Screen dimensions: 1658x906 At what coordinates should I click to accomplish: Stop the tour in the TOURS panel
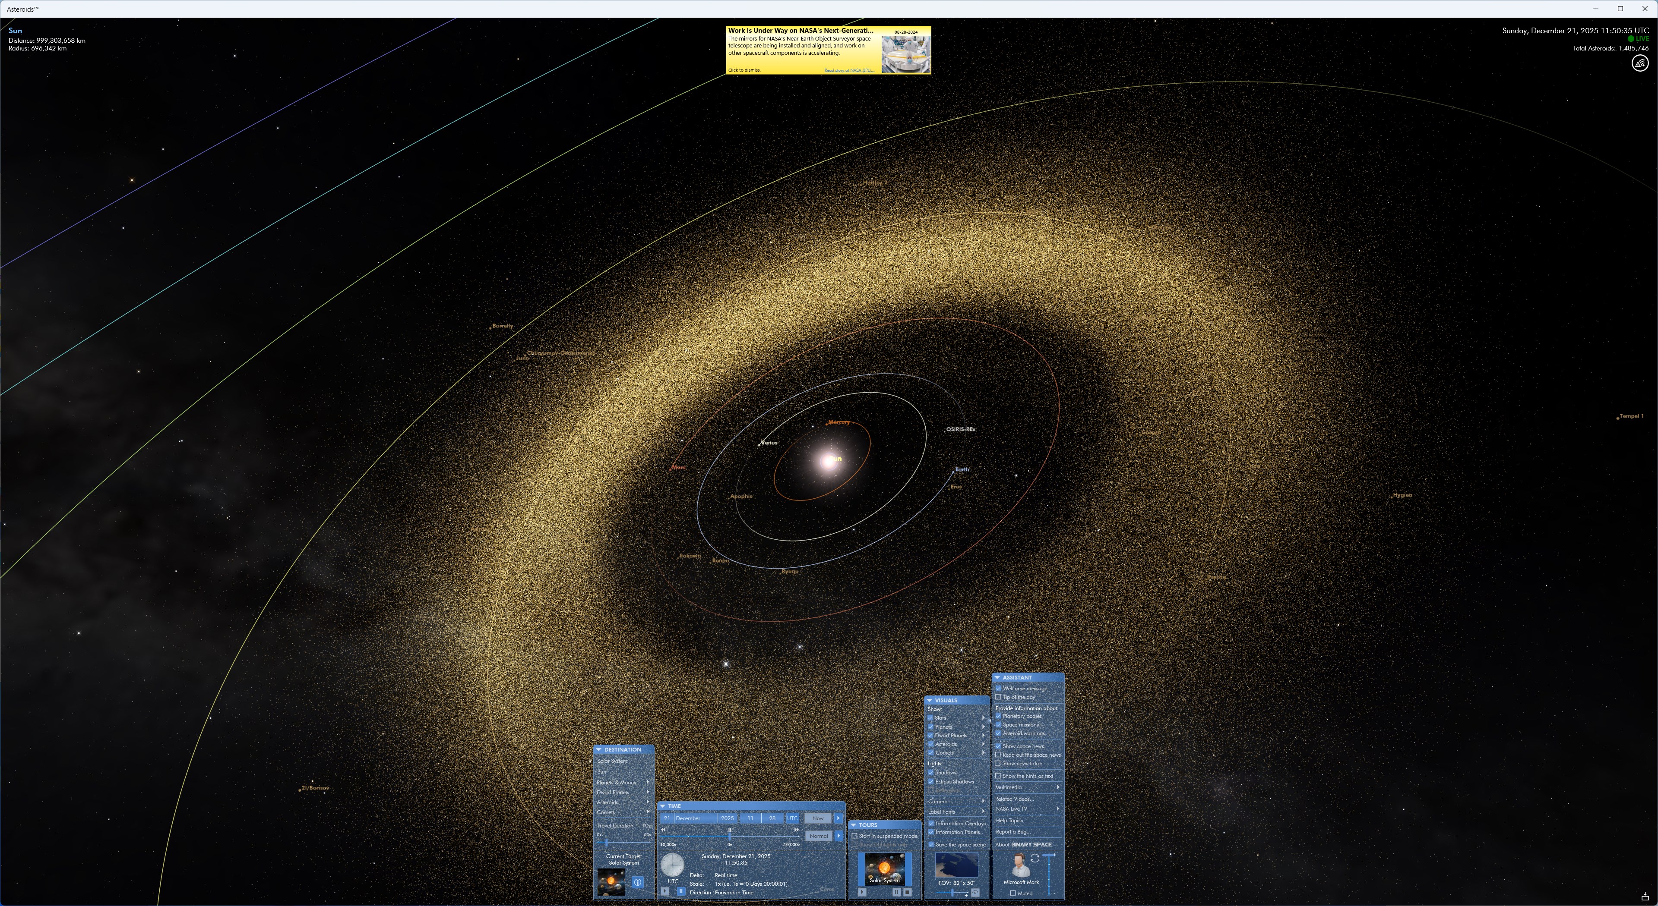(908, 892)
